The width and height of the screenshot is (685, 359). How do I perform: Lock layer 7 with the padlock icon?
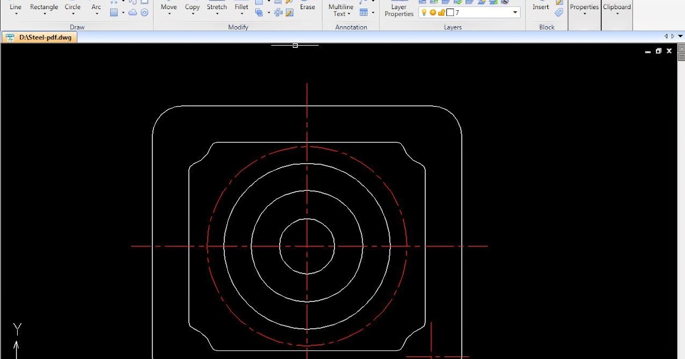(x=442, y=12)
